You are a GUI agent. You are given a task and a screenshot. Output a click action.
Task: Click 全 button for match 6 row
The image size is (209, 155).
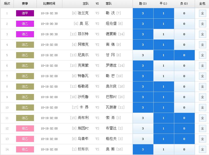pos(202,66)
